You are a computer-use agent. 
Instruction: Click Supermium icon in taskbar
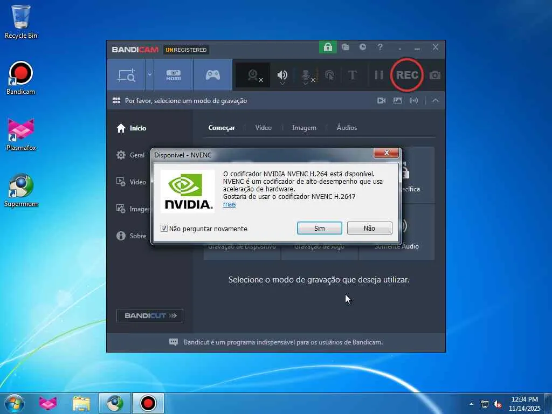(115, 403)
